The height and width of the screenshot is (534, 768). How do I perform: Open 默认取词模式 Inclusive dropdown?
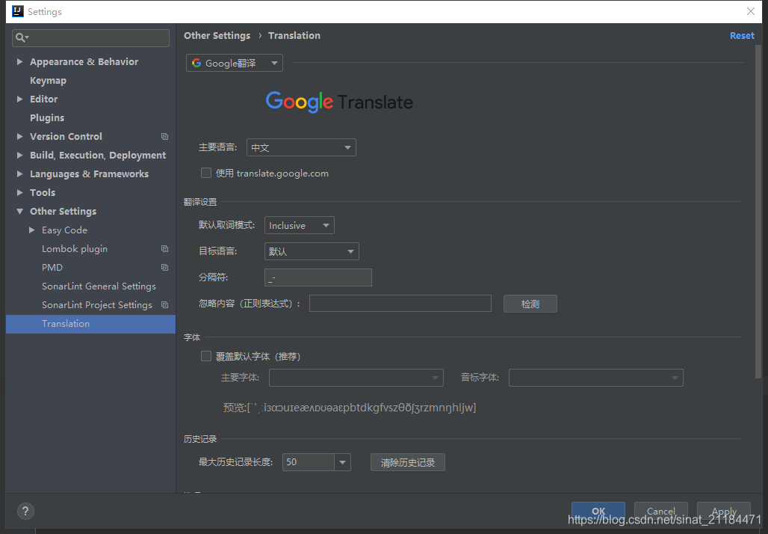300,225
